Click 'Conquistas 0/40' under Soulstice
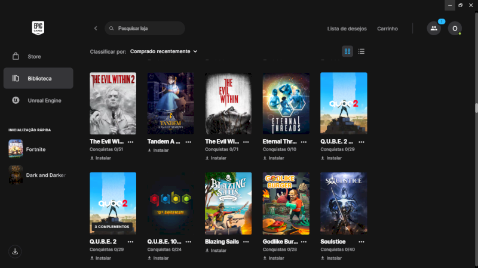478x268 pixels. coord(338,249)
